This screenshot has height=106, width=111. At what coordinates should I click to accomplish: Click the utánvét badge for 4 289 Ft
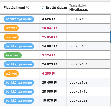(11, 74)
